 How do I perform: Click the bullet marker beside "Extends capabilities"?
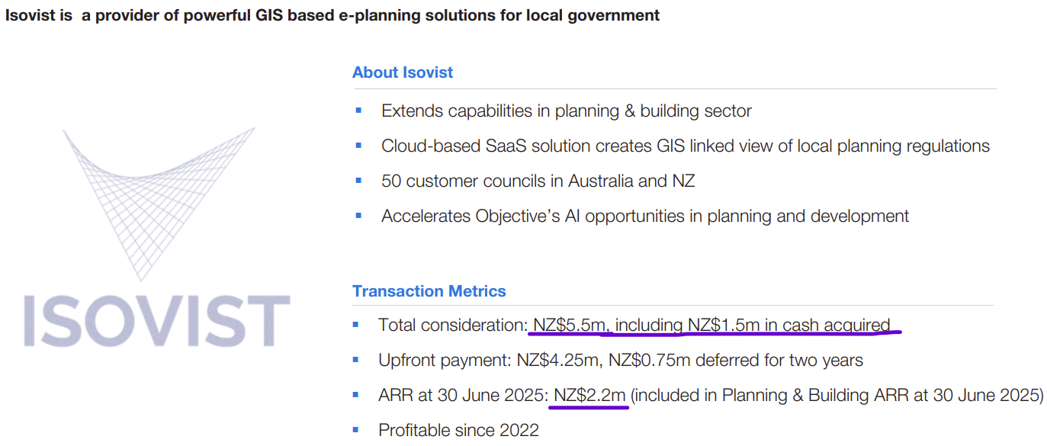[358, 111]
